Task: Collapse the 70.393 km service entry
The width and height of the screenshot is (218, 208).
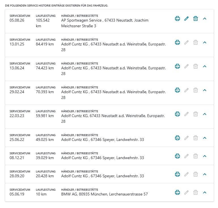Action: pos(204,90)
